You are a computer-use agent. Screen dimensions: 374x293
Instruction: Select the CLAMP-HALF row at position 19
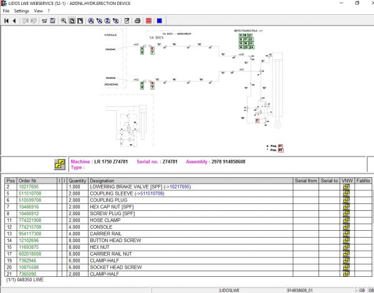(x=188, y=261)
